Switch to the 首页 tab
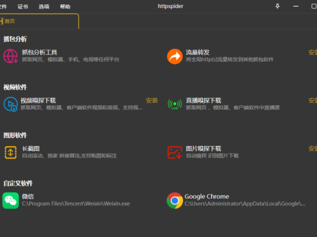317x237 pixels. [39, 21]
